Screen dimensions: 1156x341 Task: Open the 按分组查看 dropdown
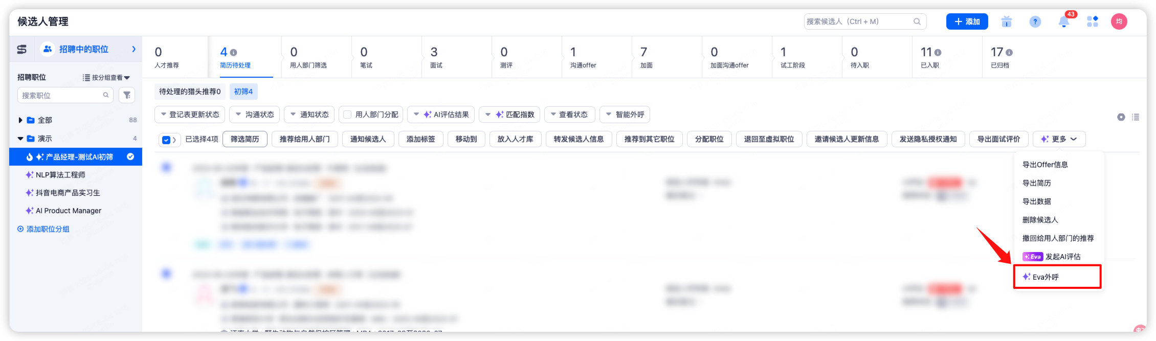click(106, 78)
